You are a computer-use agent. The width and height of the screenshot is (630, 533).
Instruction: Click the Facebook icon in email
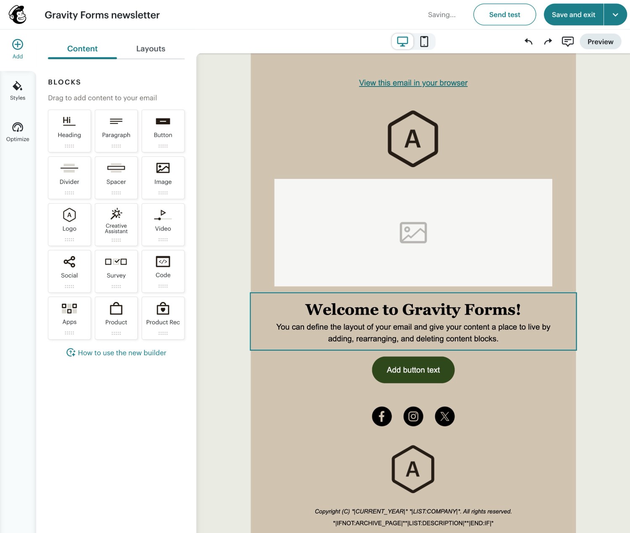[x=382, y=416]
